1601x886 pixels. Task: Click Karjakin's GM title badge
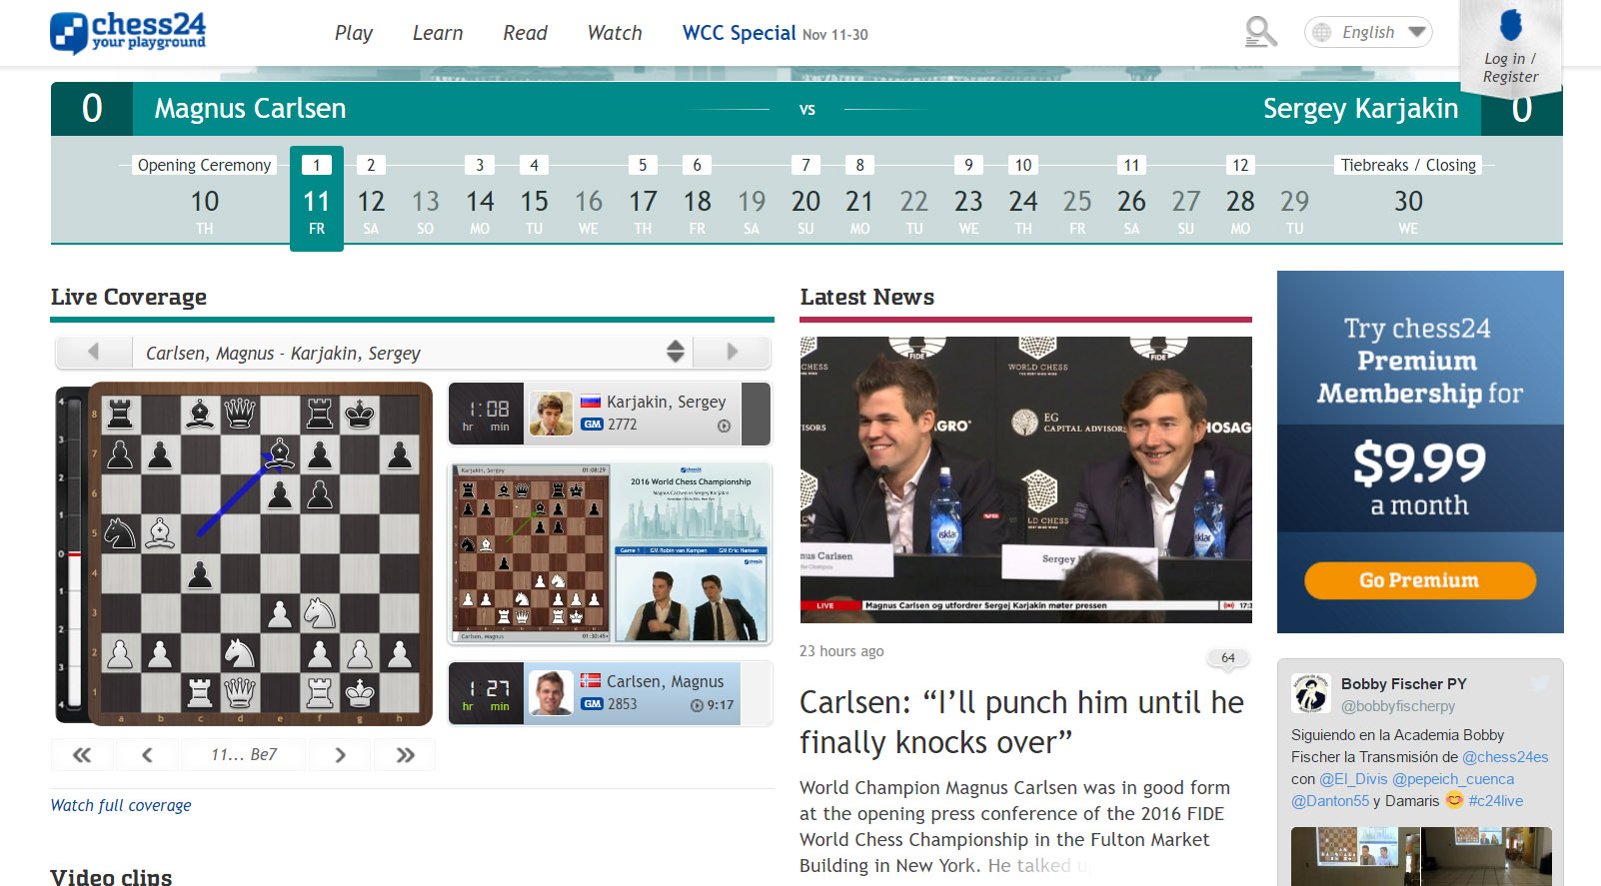pos(593,425)
